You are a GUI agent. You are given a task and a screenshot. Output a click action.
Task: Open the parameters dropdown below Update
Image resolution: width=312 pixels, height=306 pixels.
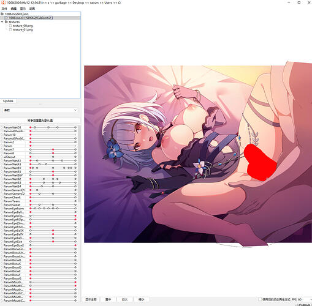(x=40, y=110)
